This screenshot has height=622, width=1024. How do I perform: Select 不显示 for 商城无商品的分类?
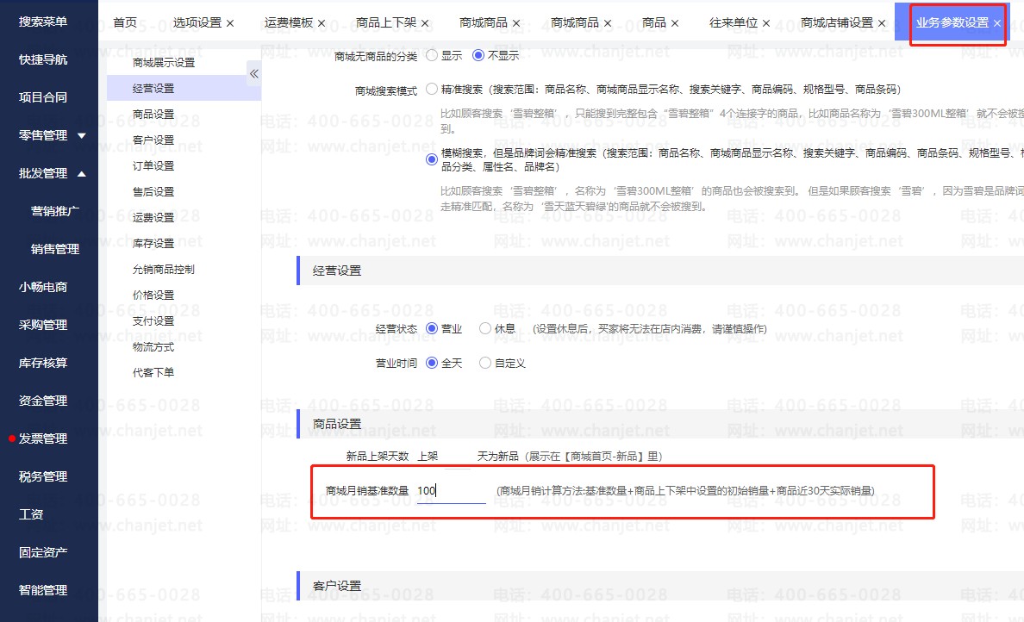[478, 55]
